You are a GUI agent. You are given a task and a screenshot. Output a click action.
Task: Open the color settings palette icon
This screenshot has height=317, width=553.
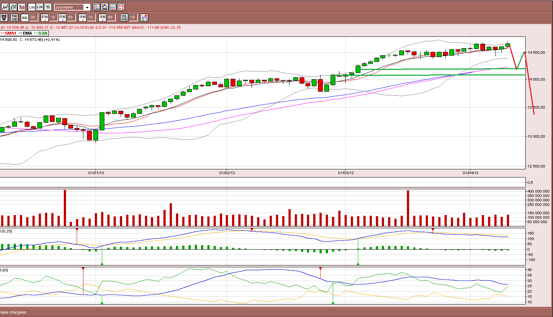pyautogui.click(x=105, y=7)
